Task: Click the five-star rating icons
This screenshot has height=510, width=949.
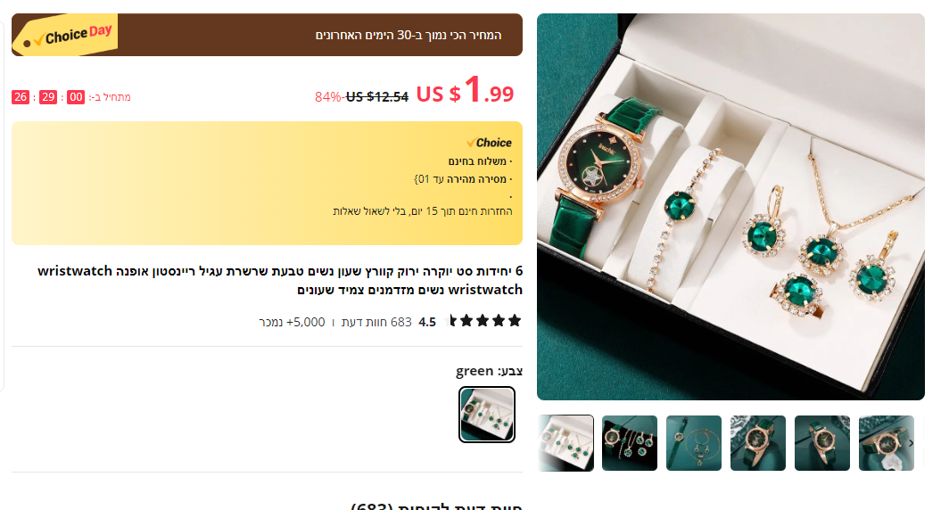Action: [483, 321]
